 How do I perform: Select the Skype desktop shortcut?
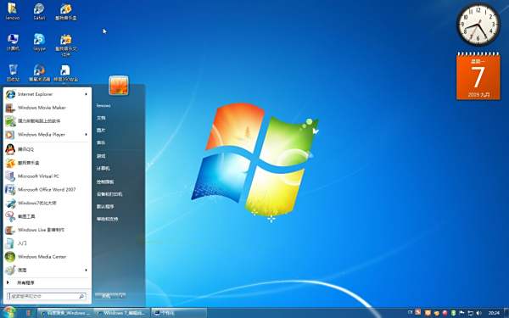[39, 42]
